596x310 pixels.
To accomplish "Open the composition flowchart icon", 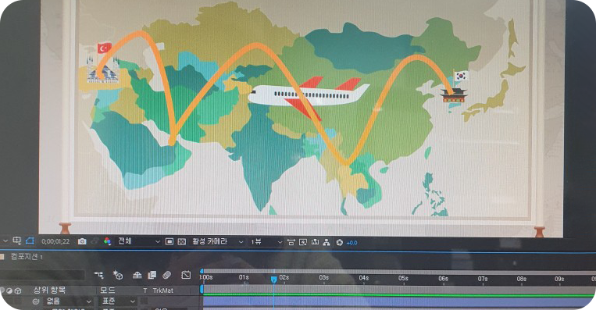I will (327, 242).
